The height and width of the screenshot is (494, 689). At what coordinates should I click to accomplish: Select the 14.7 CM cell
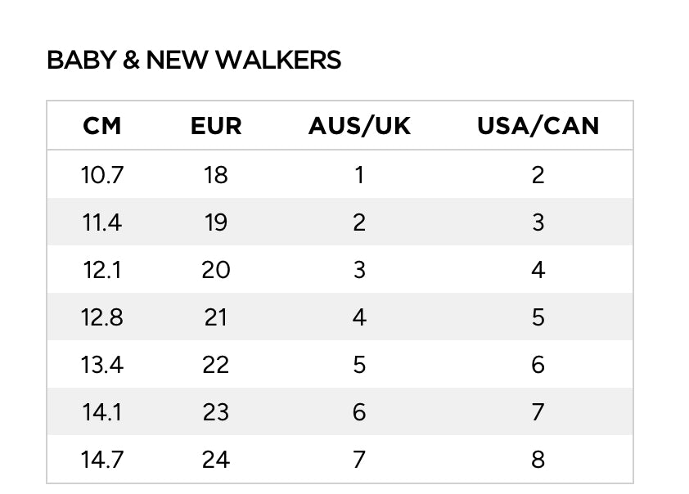click(x=102, y=459)
